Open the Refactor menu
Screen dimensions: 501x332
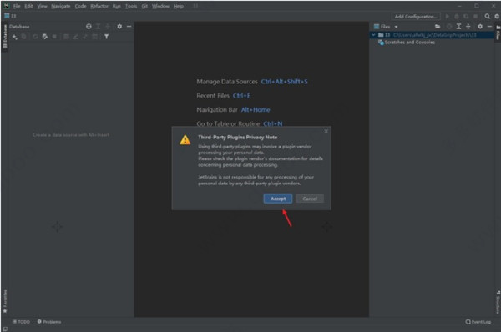click(99, 6)
